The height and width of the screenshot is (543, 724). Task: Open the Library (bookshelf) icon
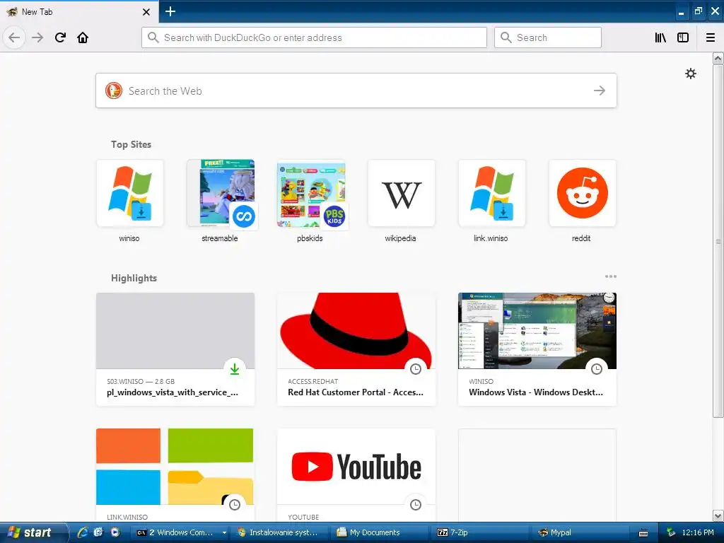click(x=660, y=37)
